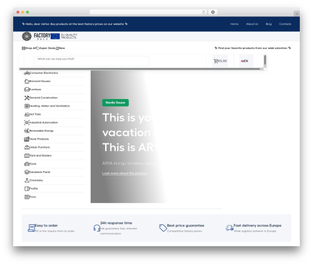Viewport: 313px width, 265px height.
Task: Go to Home in top navigation
Action: click(234, 24)
